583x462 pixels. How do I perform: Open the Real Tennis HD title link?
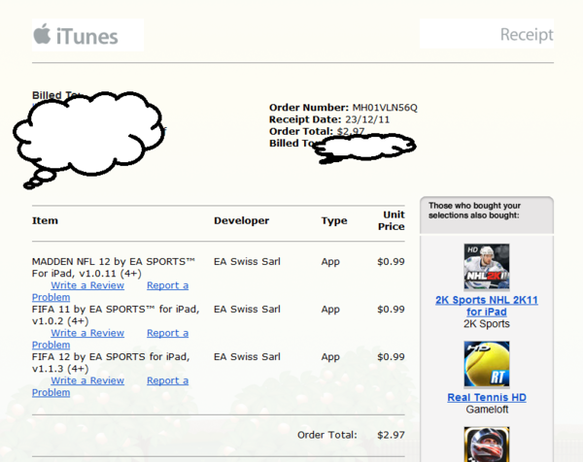click(487, 397)
